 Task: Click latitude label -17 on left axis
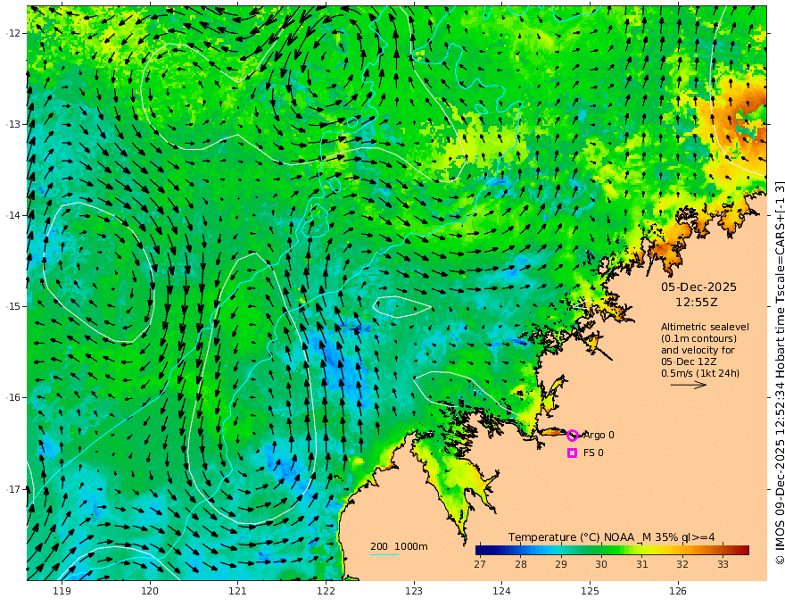tap(12, 489)
